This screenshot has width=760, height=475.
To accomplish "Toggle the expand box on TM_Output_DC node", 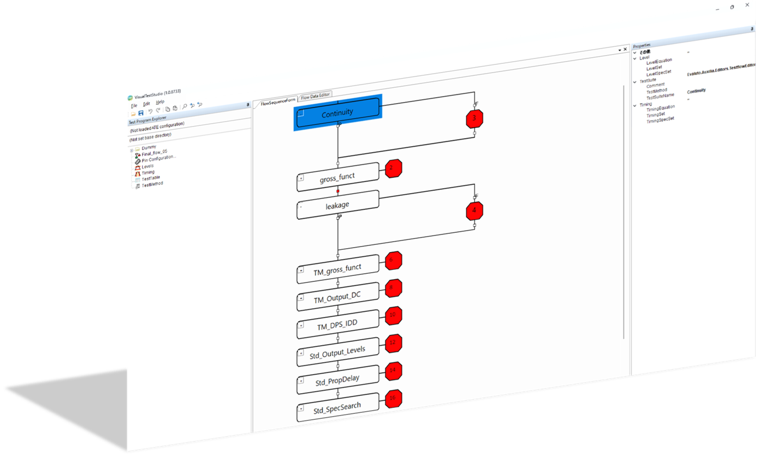I will pos(301,298).
